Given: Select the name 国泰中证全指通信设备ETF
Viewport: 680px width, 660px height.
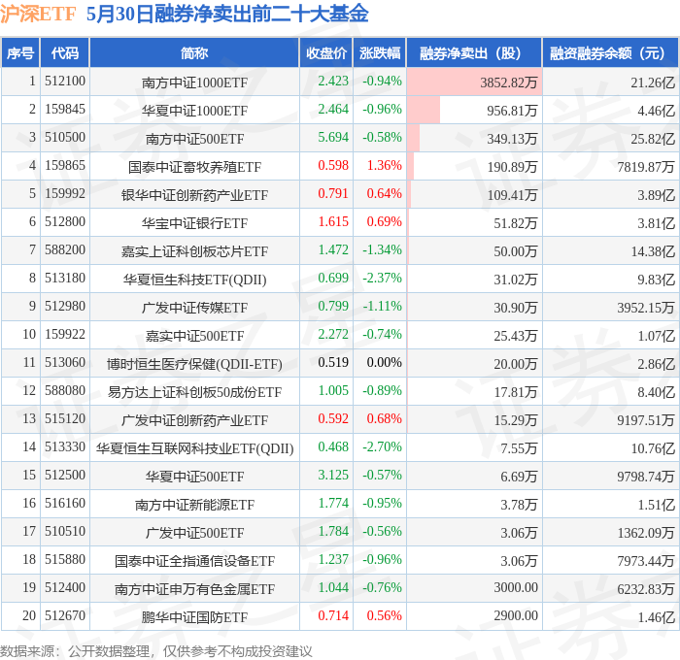Looking at the screenshot, I should tap(194, 561).
